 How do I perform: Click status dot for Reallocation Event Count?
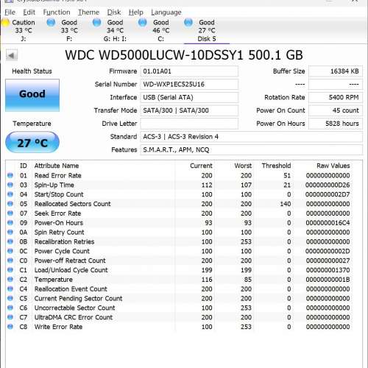click(10, 289)
